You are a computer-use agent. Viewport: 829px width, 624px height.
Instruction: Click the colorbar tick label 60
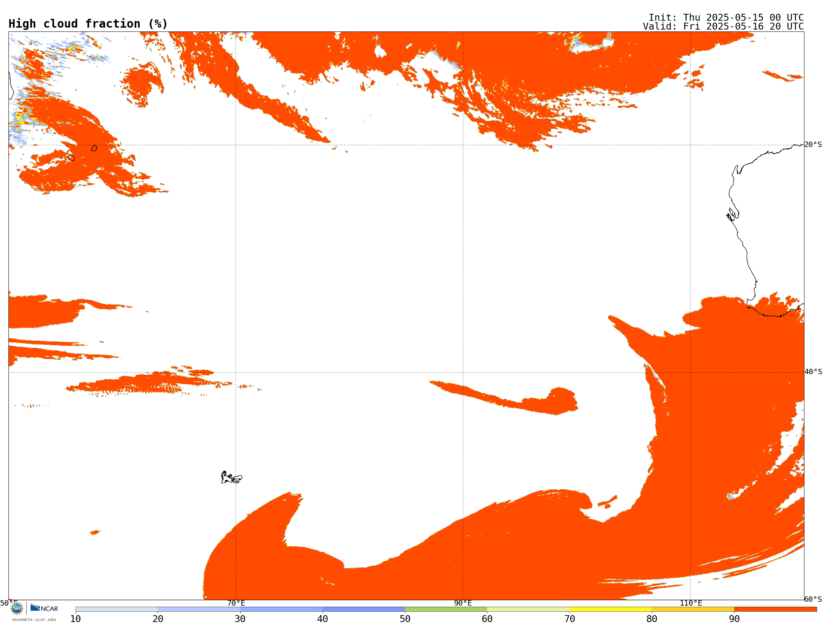(x=487, y=619)
